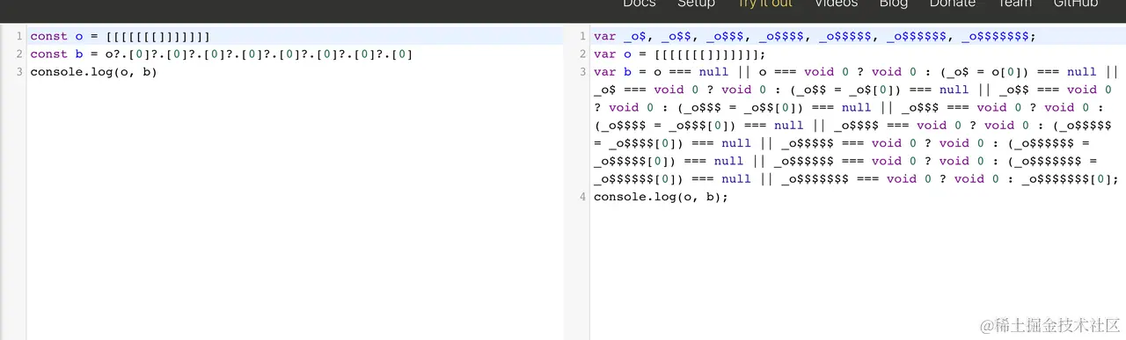The image size is (1126, 340).
Task: Click line number 1 in input editor
Action: pyautogui.click(x=18, y=36)
